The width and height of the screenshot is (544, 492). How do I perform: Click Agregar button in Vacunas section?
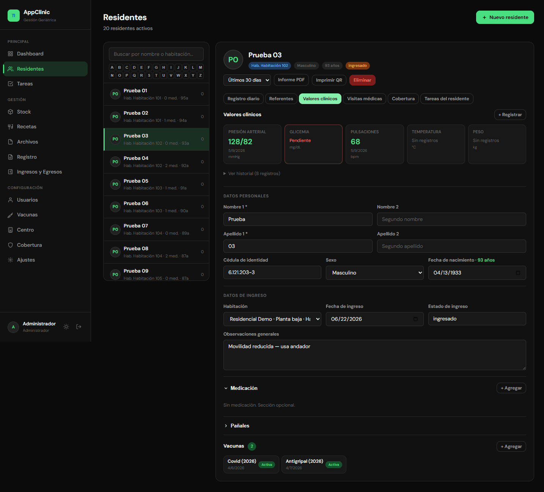[x=511, y=446]
